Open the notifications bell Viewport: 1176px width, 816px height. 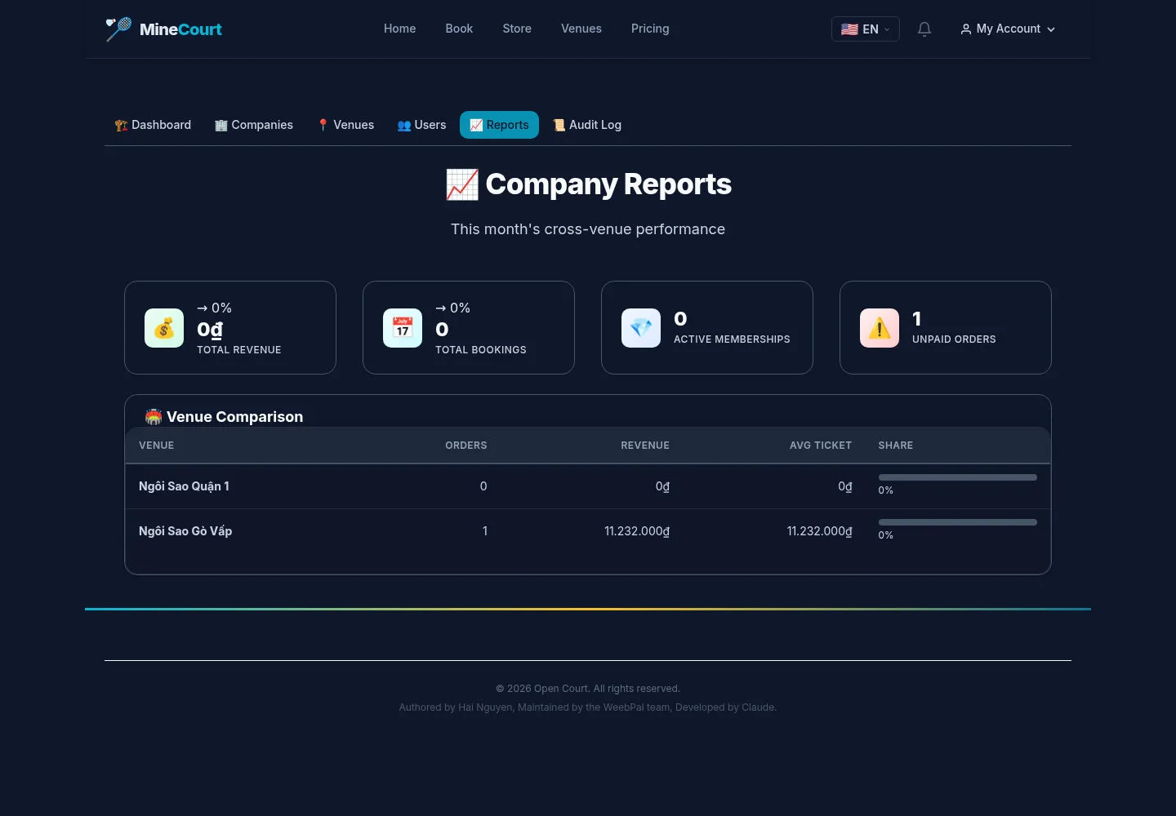(x=924, y=29)
